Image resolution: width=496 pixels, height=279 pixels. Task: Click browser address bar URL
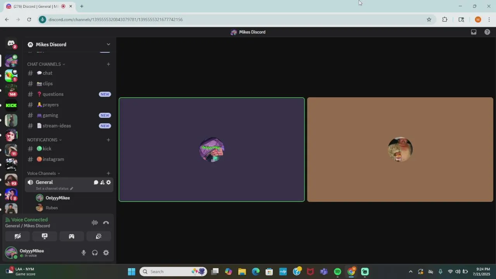[115, 19]
